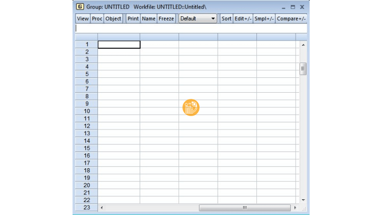Select row header number 10
The width and height of the screenshot is (382, 215).
[x=86, y=111]
